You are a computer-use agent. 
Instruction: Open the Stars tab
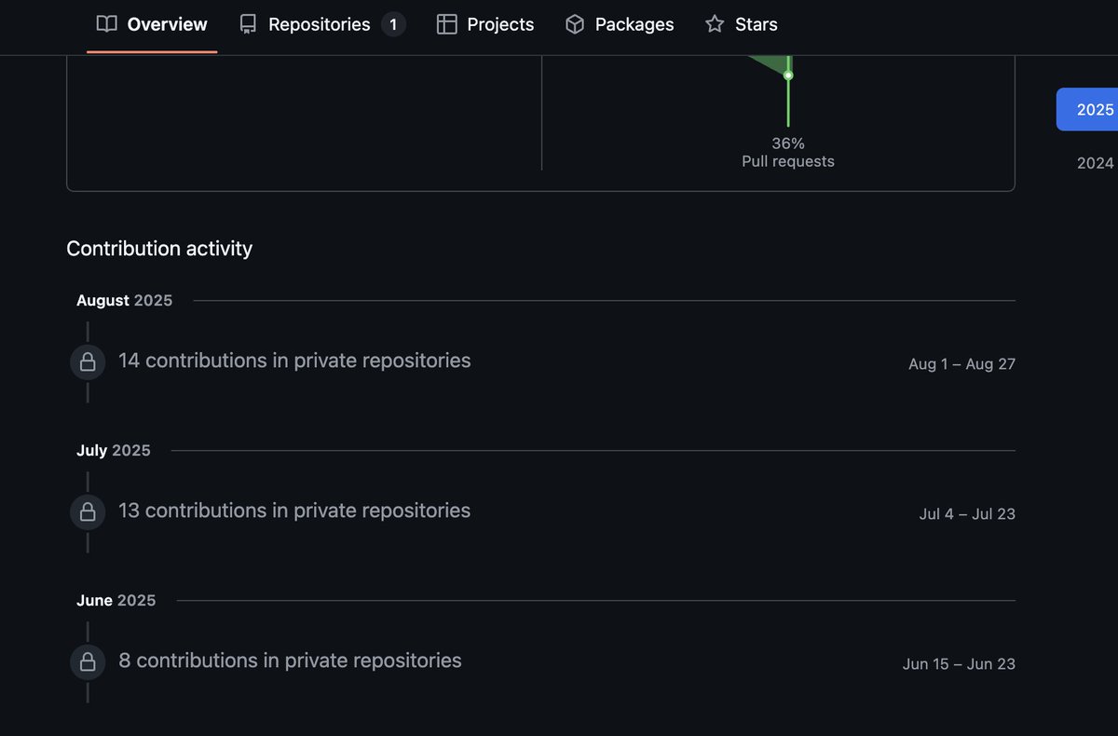(x=741, y=24)
